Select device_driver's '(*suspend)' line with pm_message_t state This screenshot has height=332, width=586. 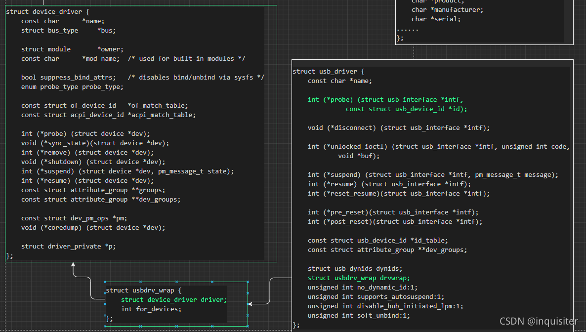[127, 171]
